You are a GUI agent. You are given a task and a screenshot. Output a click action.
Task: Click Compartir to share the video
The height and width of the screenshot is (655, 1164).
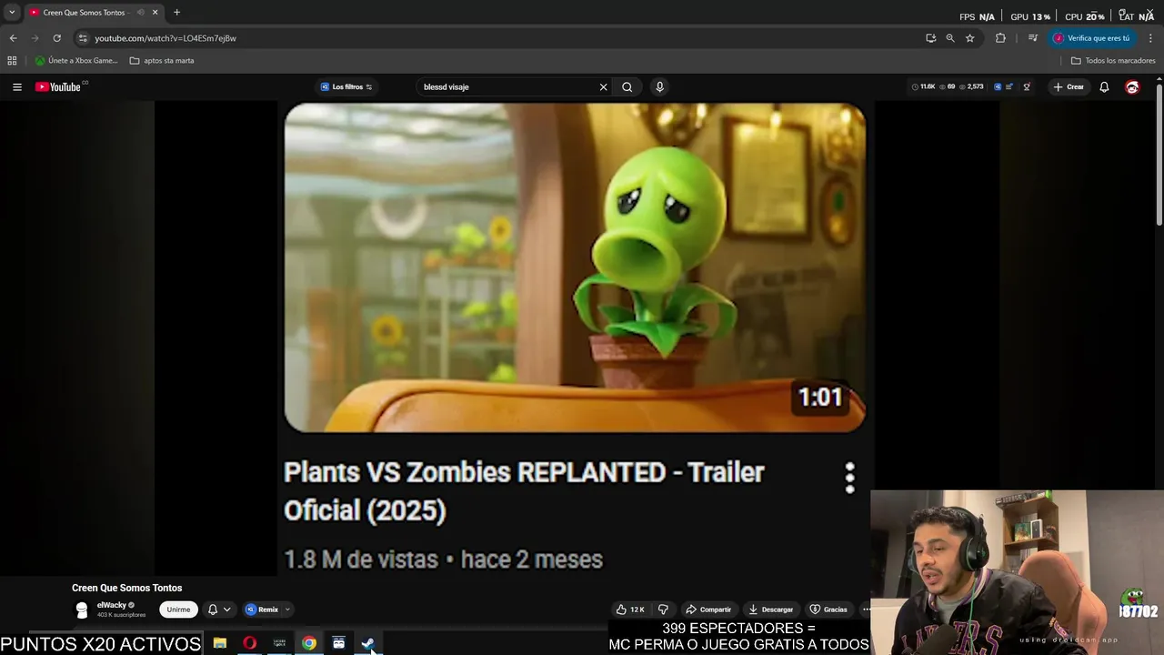point(708,610)
